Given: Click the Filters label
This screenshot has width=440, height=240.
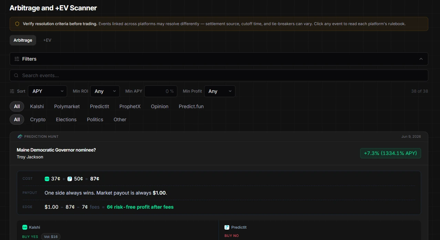Looking at the screenshot, I should (29, 59).
